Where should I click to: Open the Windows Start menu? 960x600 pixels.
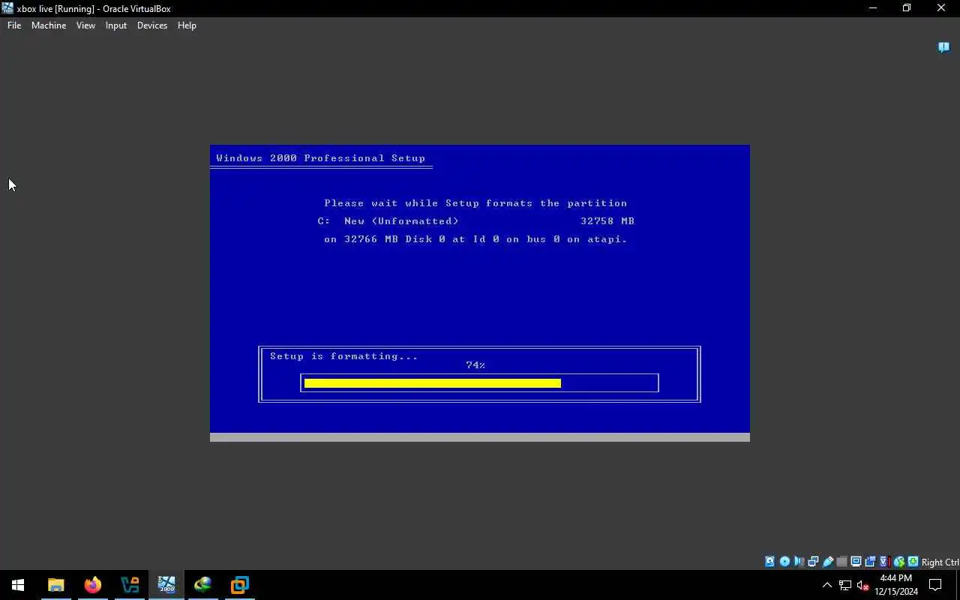(x=18, y=585)
